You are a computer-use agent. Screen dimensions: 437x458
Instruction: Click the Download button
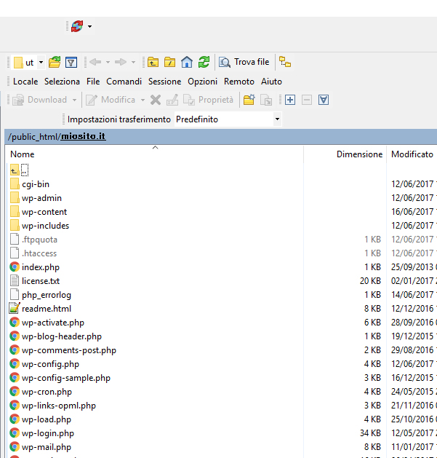tap(40, 100)
